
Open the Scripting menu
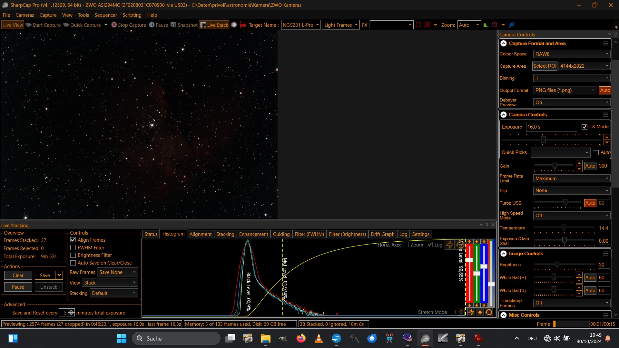[132, 15]
